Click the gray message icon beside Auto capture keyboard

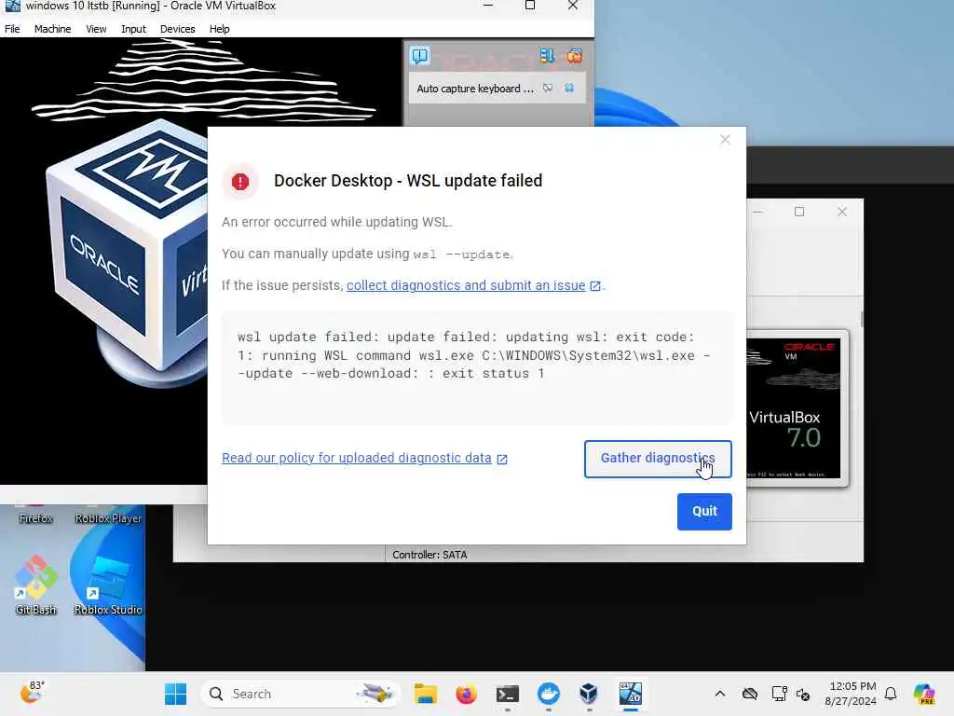[548, 88]
